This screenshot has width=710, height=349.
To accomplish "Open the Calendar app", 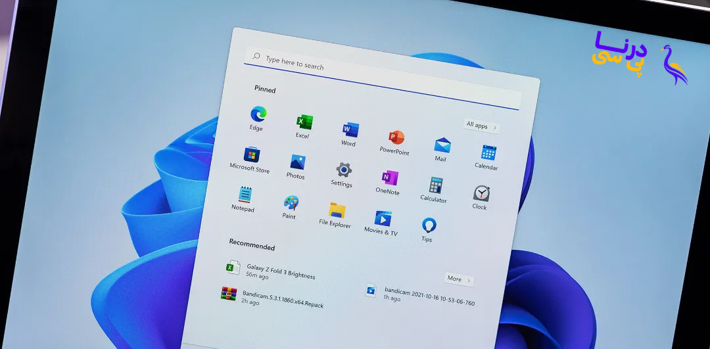I will pyautogui.click(x=488, y=154).
